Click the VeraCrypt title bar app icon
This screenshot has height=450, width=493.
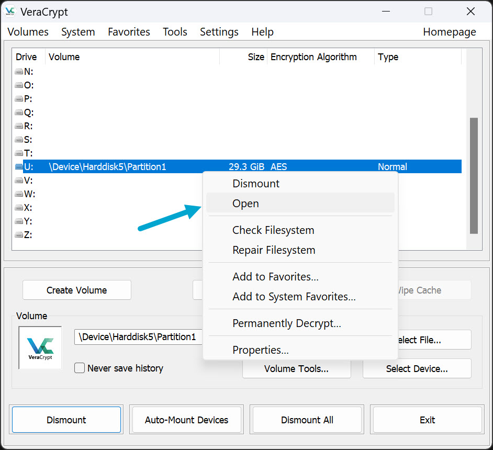(x=10, y=12)
